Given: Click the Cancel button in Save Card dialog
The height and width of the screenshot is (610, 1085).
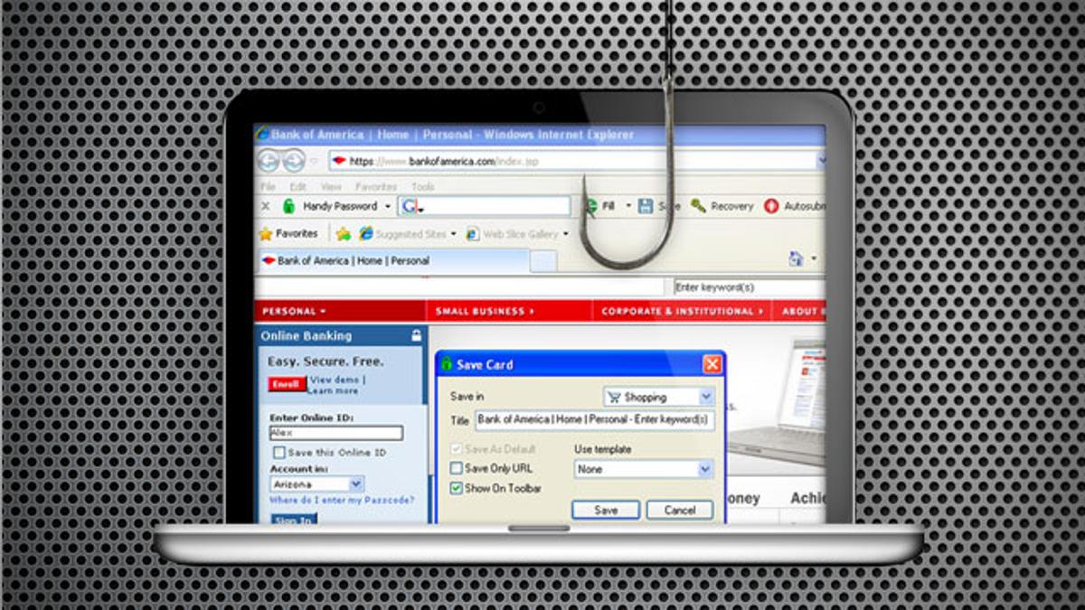Looking at the screenshot, I should (680, 510).
